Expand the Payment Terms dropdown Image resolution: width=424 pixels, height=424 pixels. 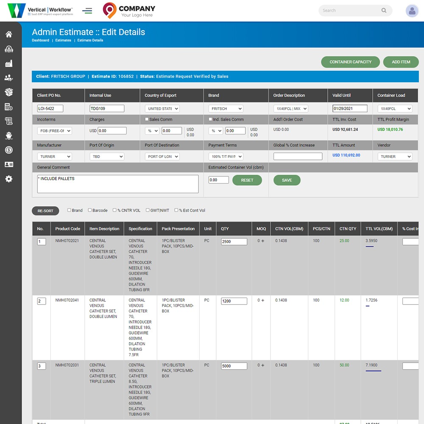(x=225, y=156)
